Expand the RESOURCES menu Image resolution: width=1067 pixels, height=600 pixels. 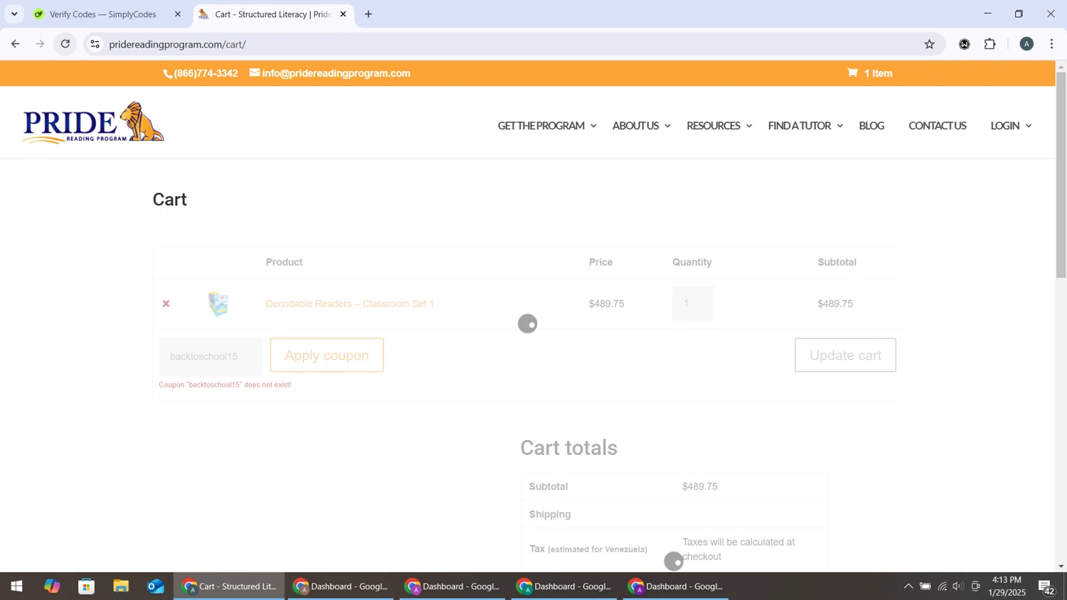pyautogui.click(x=719, y=126)
